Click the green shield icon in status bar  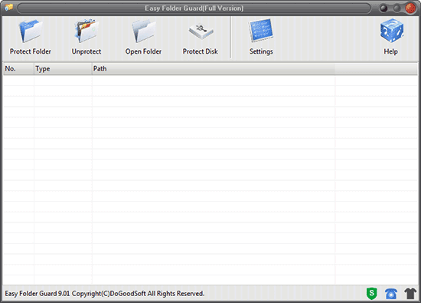point(372,293)
